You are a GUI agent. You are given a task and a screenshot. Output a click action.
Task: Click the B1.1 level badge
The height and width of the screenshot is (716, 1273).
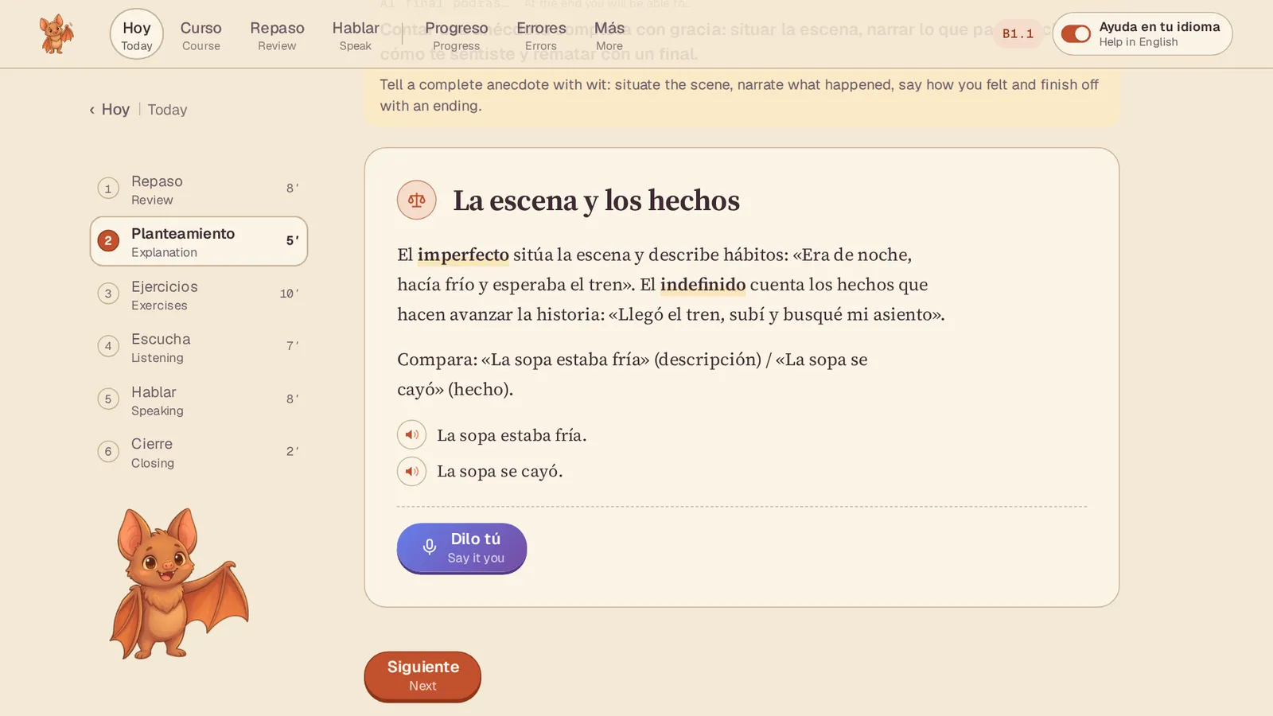[1018, 33]
